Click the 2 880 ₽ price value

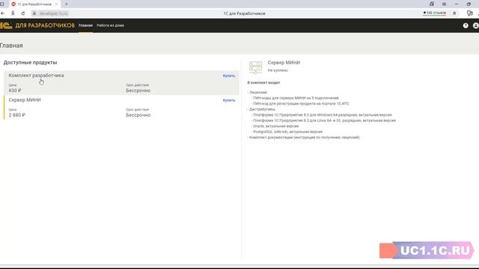tap(16, 115)
